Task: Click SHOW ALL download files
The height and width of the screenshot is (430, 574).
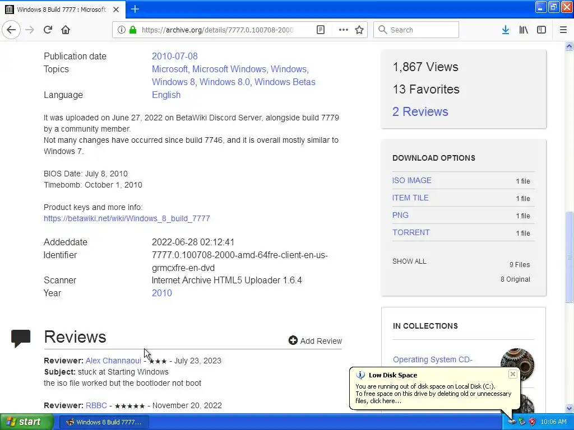Action: tap(409, 261)
